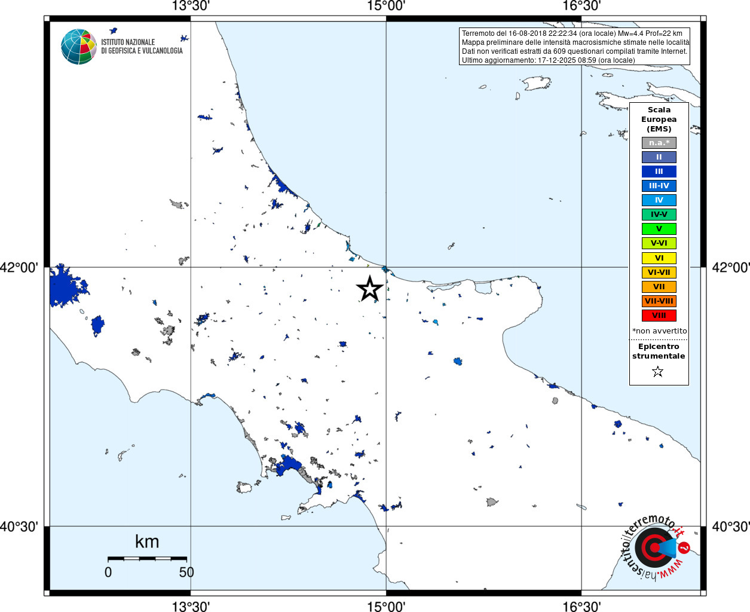Click the 'Mappa preliminare delle intensità' line
The image size is (750, 612).
[575, 42]
